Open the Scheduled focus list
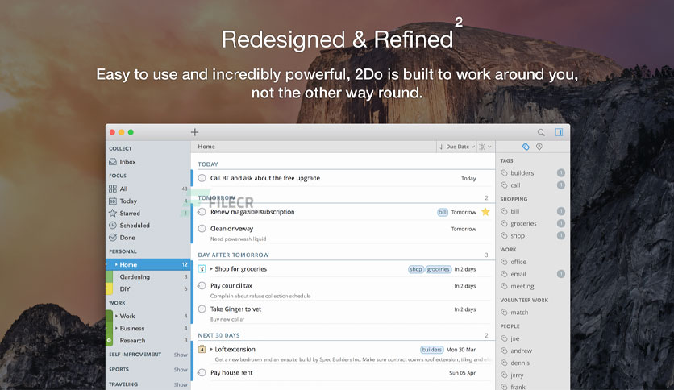 point(148,225)
